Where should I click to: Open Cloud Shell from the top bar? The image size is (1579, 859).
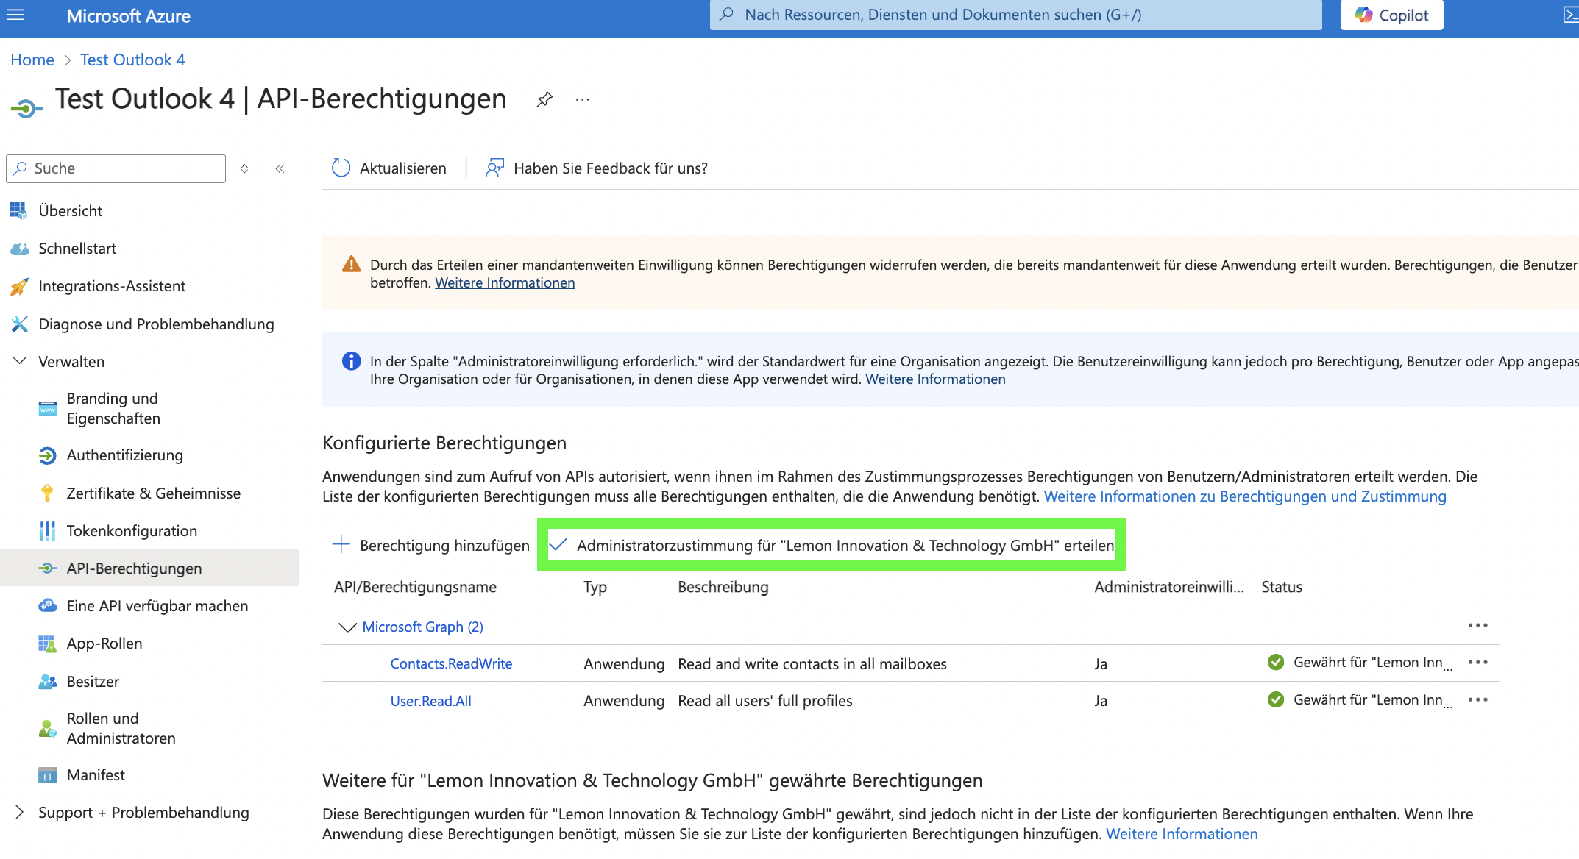coord(1570,15)
